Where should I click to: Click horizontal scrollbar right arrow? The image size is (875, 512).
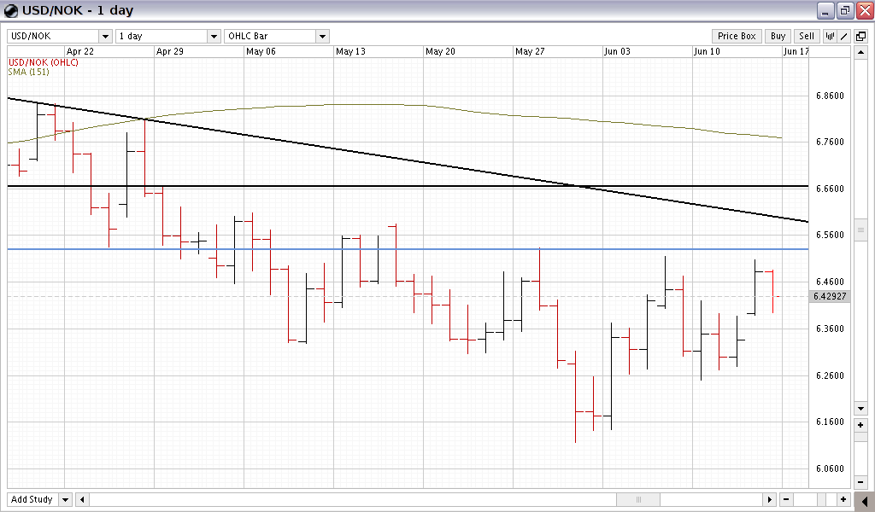(770, 499)
